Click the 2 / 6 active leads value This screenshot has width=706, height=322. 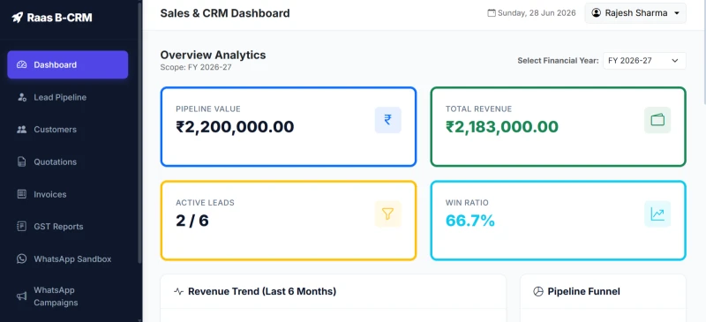coord(192,221)
